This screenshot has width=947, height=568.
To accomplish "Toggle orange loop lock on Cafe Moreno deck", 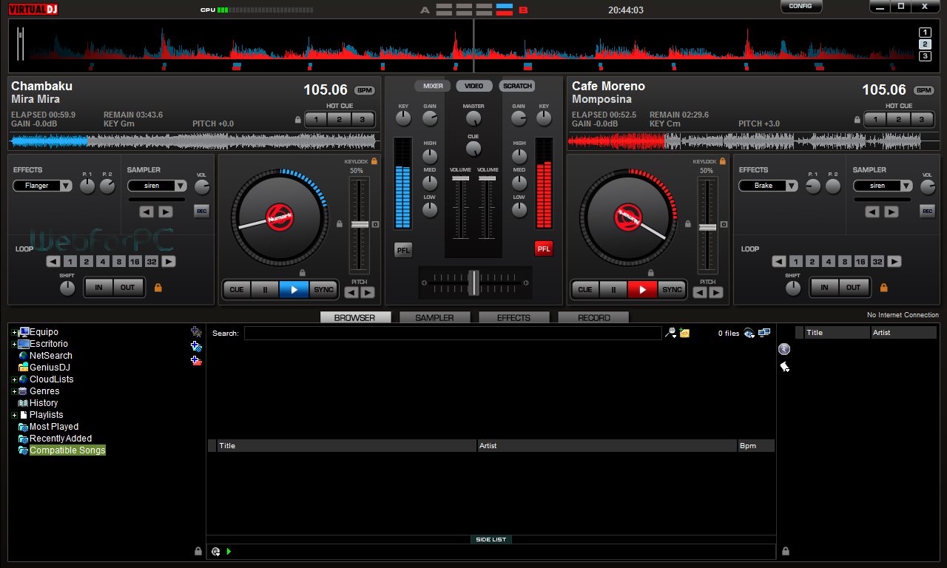I will tap(883, 288).
